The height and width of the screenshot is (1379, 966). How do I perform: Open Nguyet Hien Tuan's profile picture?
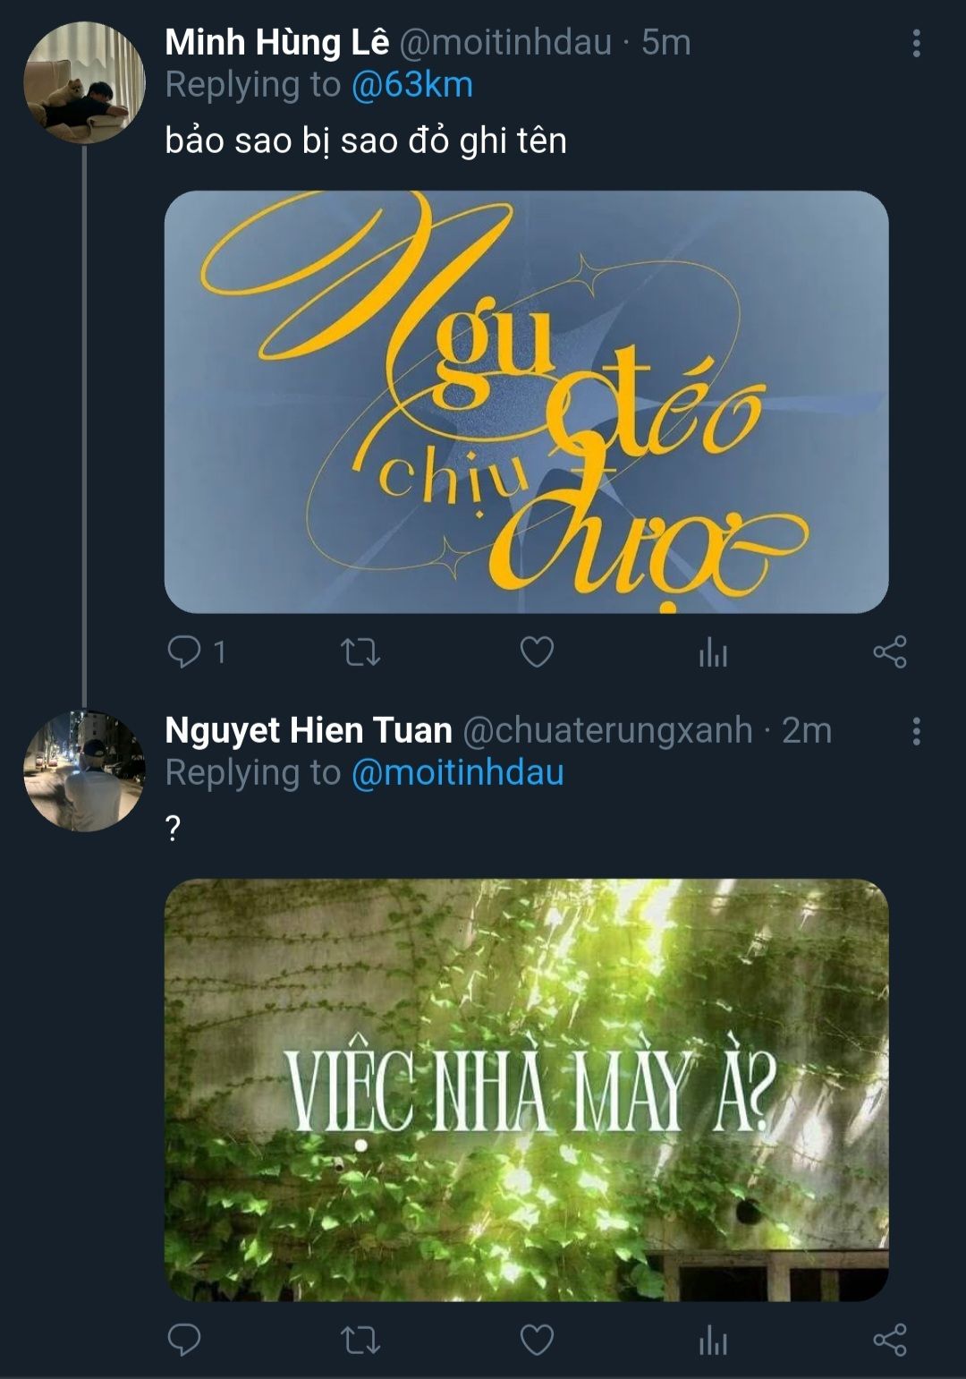pos(83,771)
